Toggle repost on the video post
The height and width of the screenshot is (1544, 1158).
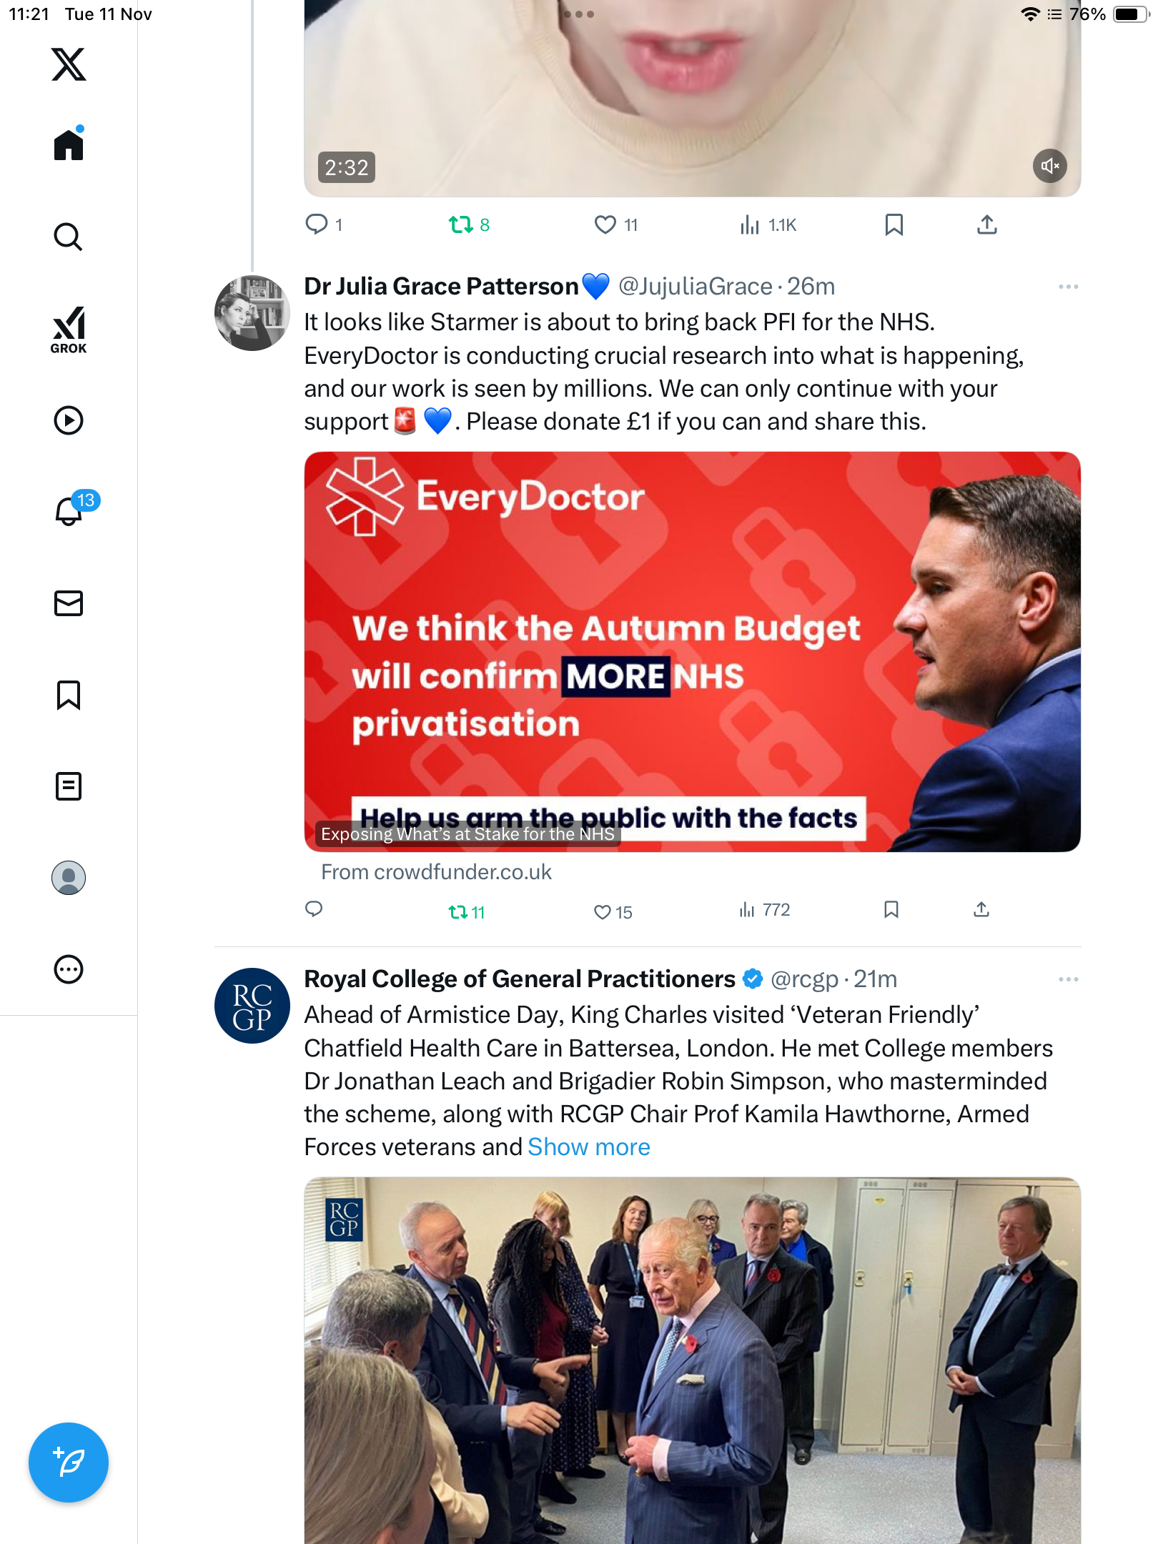(x=461, y=225)
